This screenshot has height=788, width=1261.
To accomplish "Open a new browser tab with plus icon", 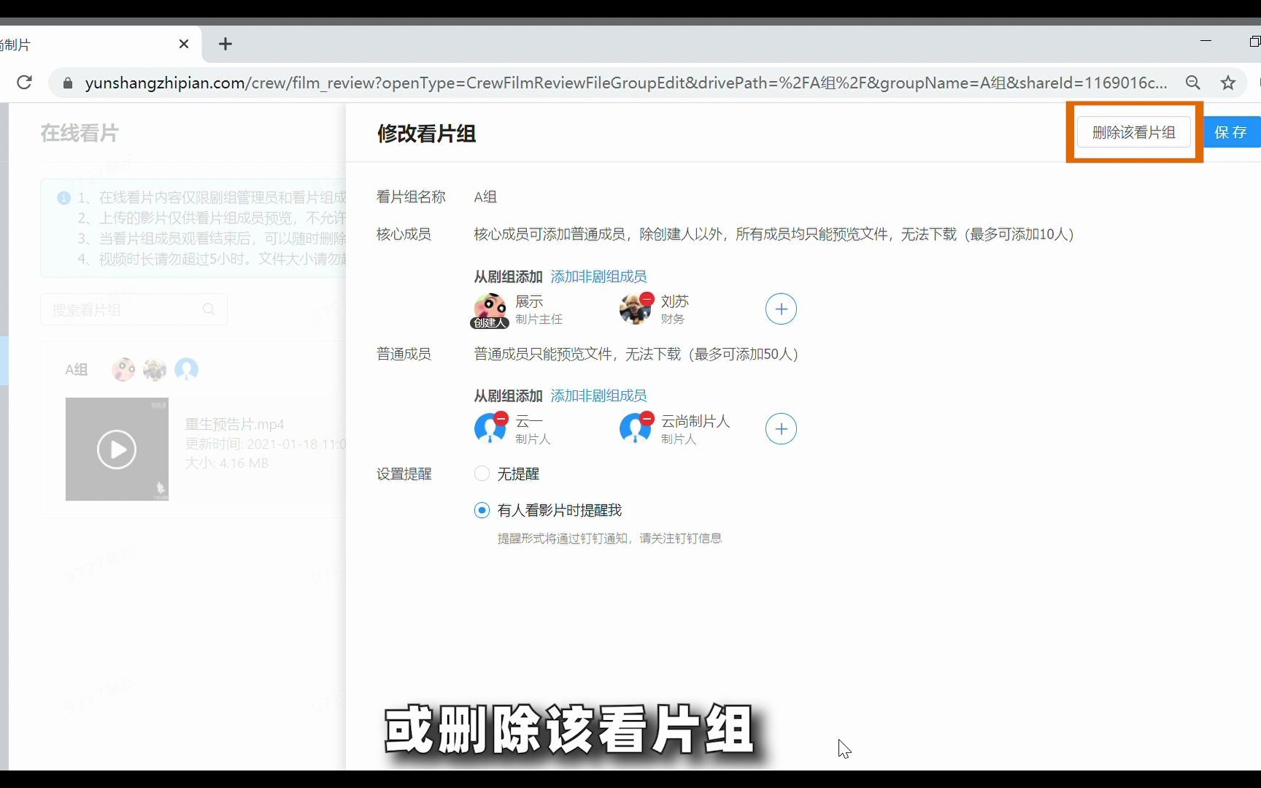I will [225, 45].
